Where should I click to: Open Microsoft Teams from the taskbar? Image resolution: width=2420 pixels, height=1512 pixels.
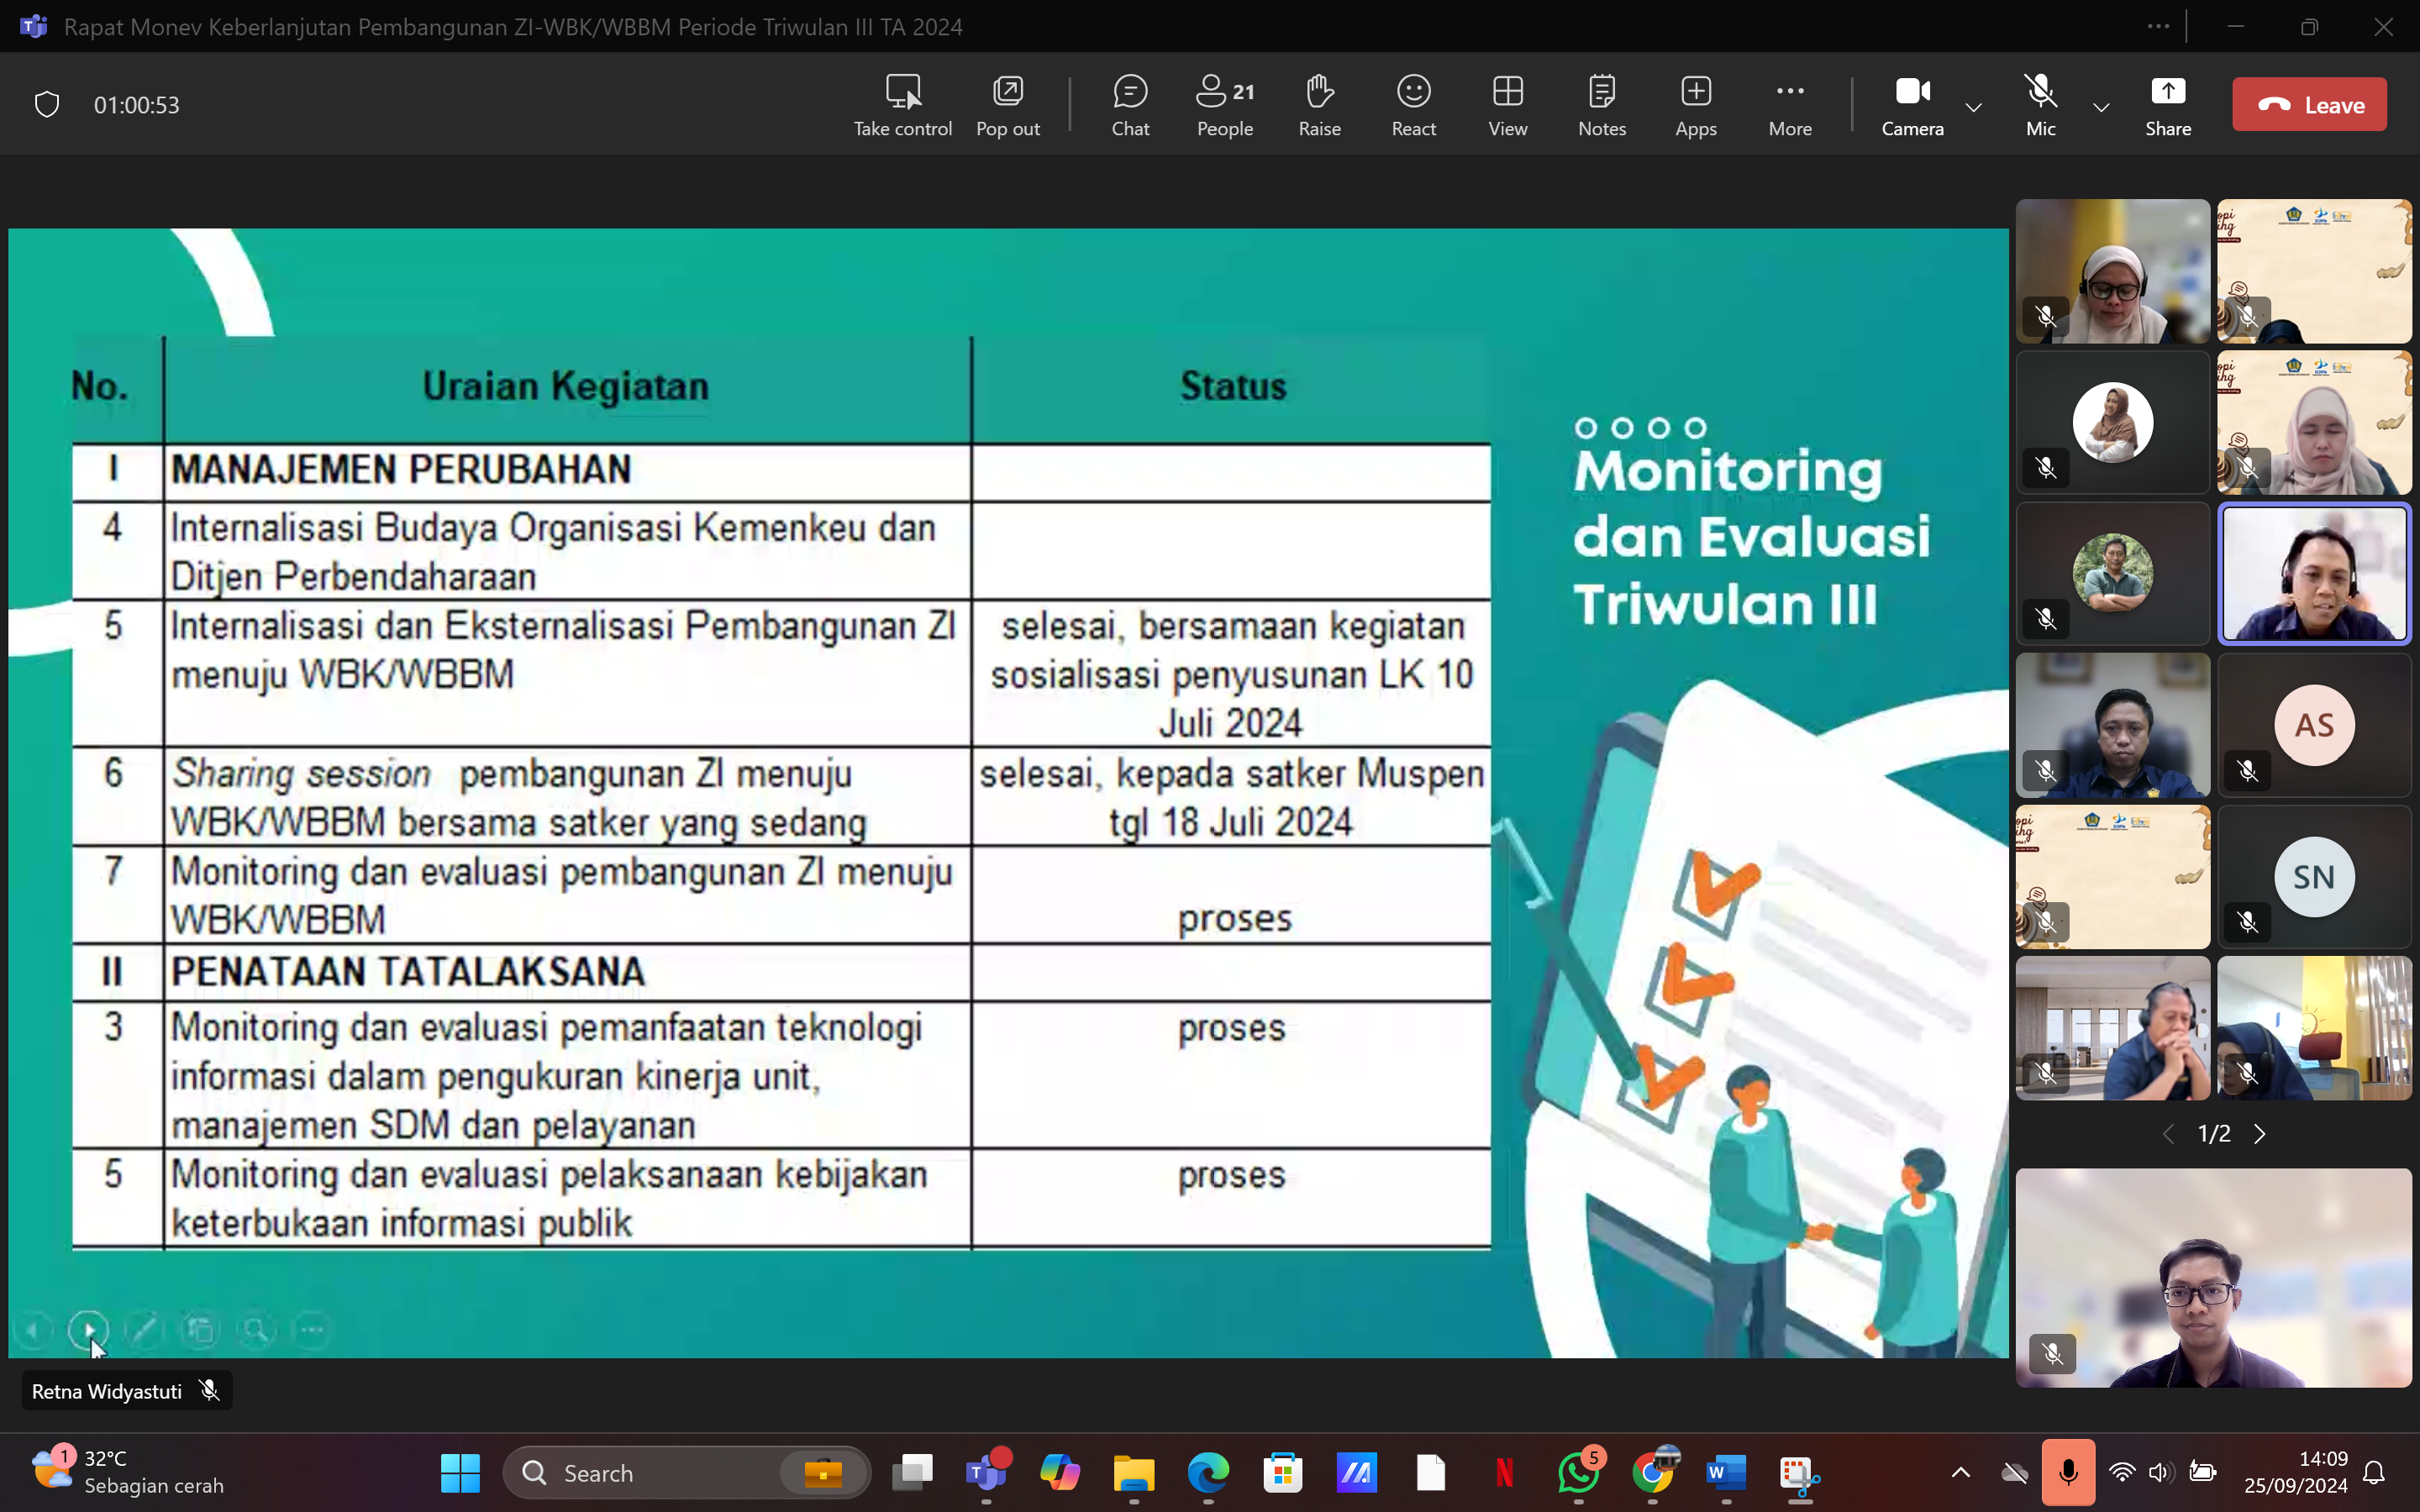pos(986,1473)
